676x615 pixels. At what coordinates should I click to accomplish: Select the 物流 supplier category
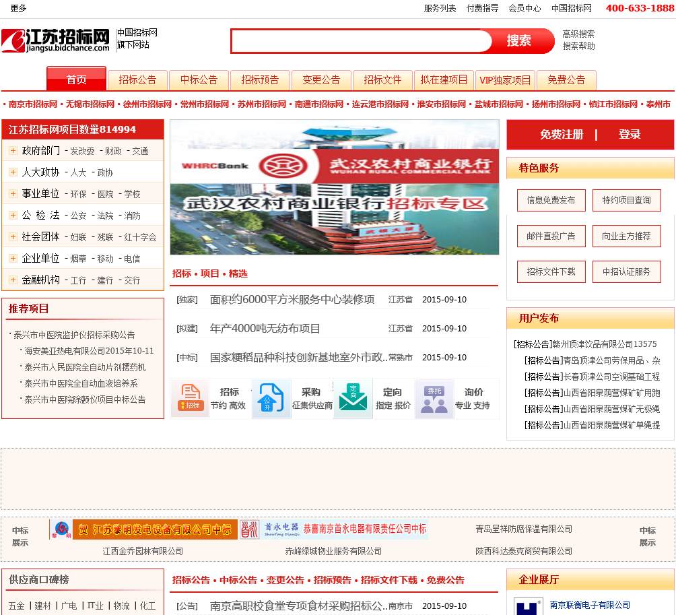pyautogui.click(x=122, y=606)
